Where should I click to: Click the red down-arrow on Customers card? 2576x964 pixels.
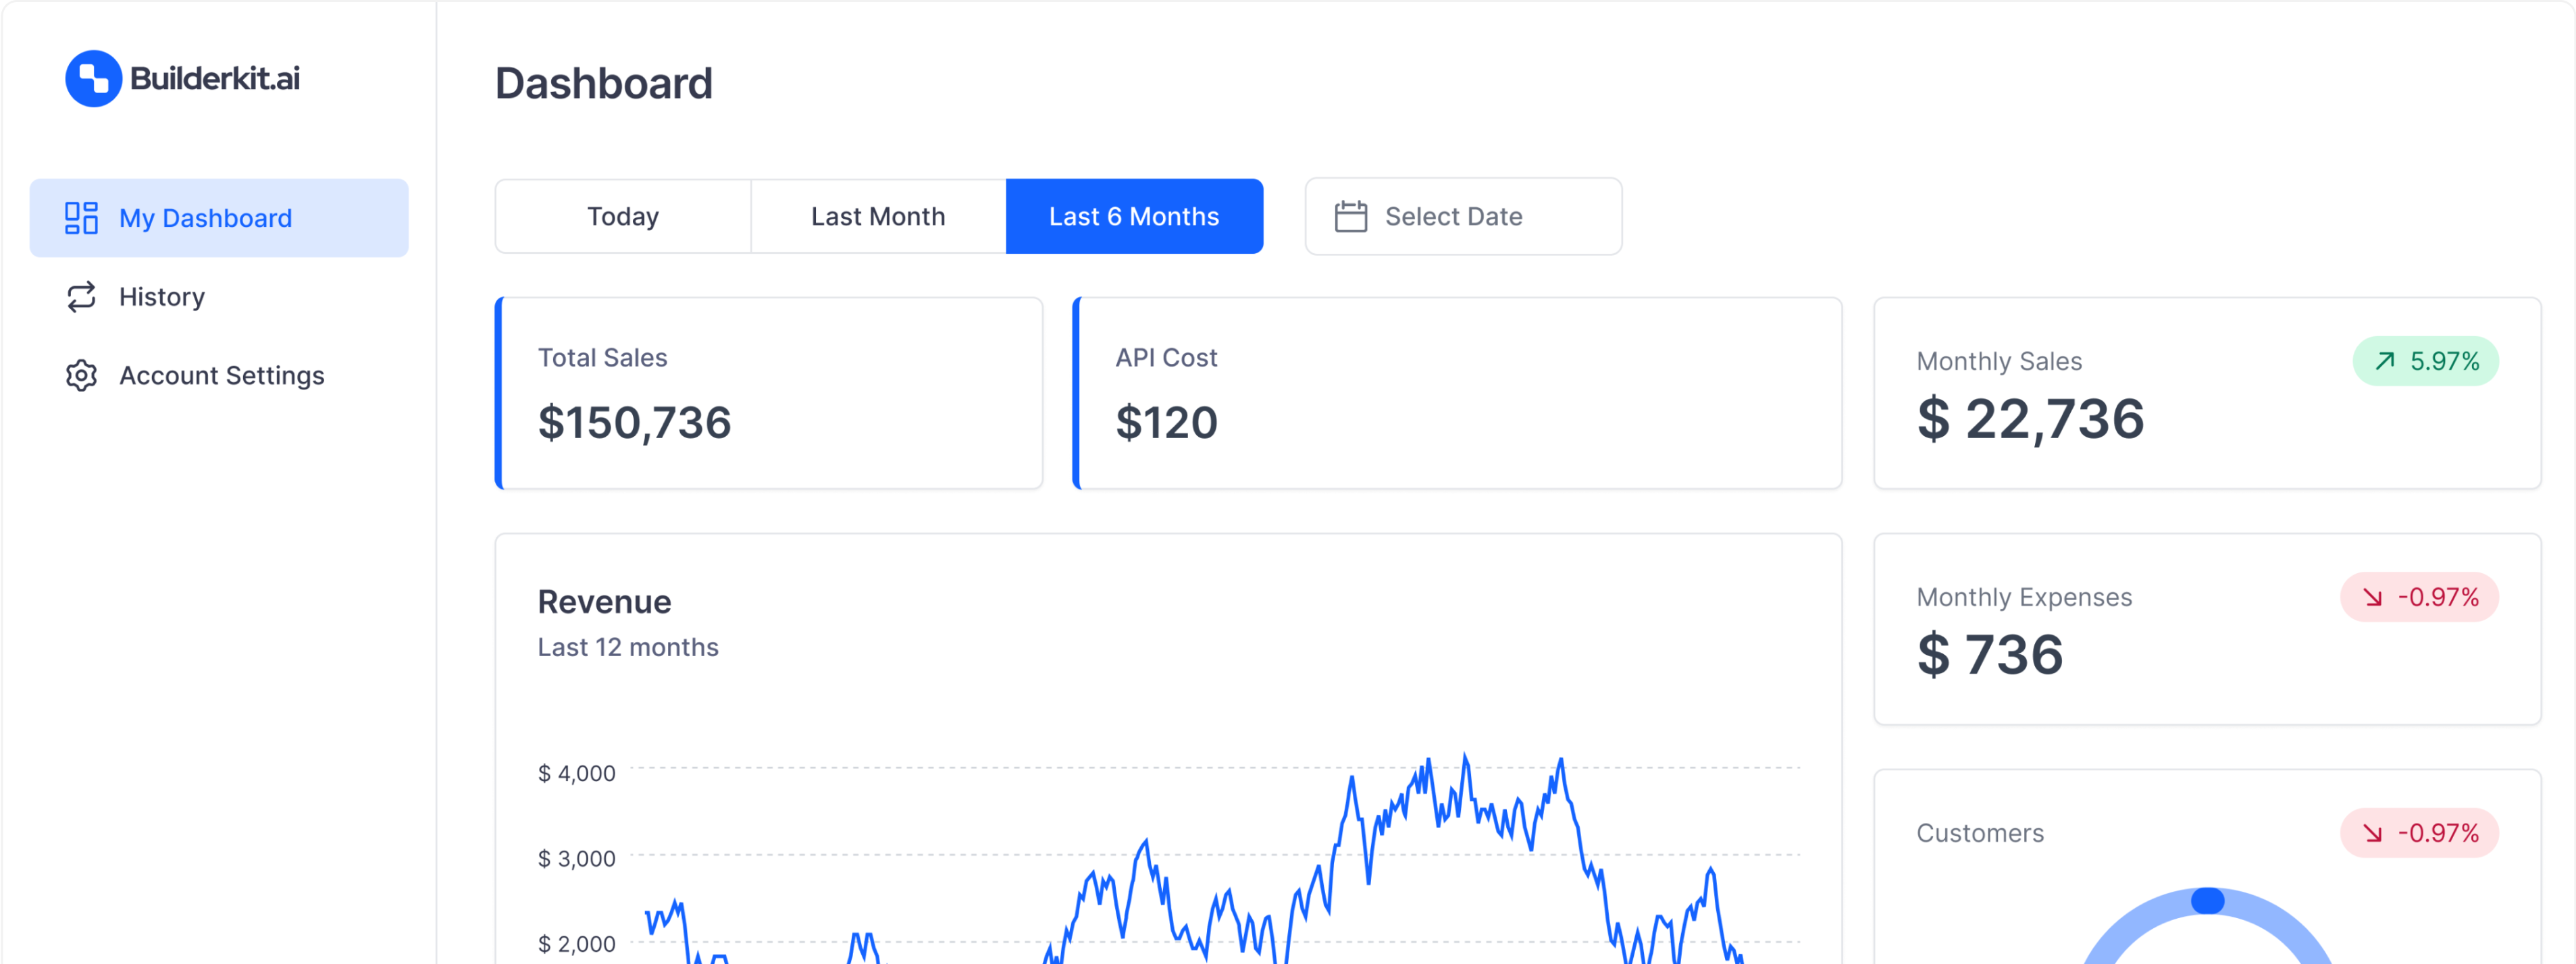(x=2372, y=833)
